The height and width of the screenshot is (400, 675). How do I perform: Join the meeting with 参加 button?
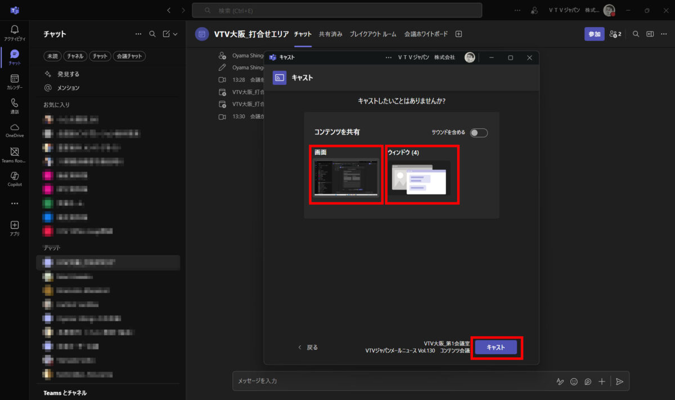[595, 34]
